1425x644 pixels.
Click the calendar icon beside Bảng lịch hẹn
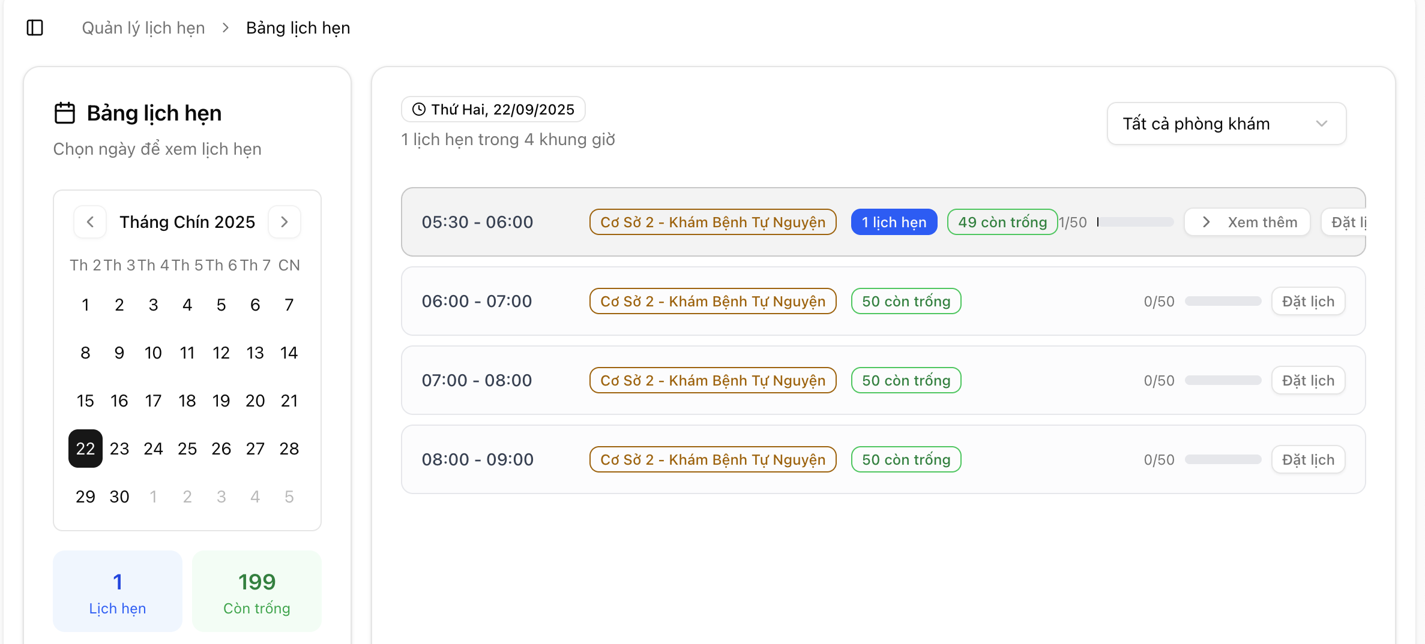tap(65, 113)
